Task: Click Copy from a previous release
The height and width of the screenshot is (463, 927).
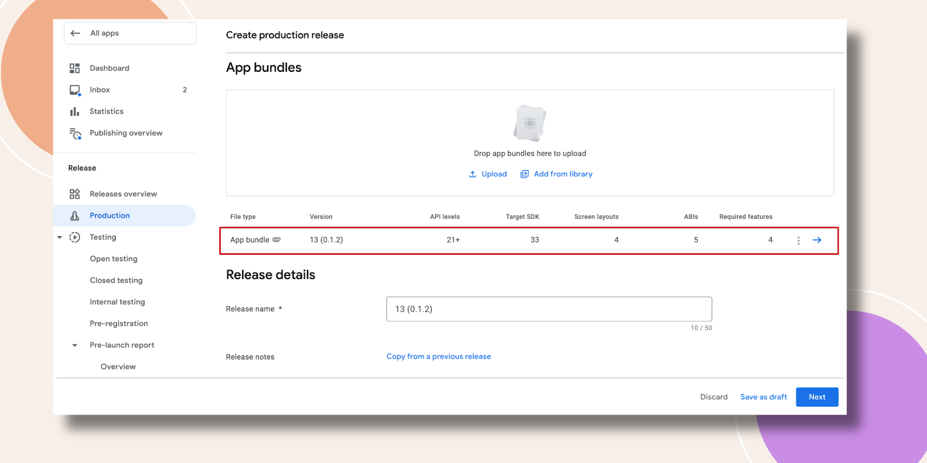Action: tap(439, 357)
